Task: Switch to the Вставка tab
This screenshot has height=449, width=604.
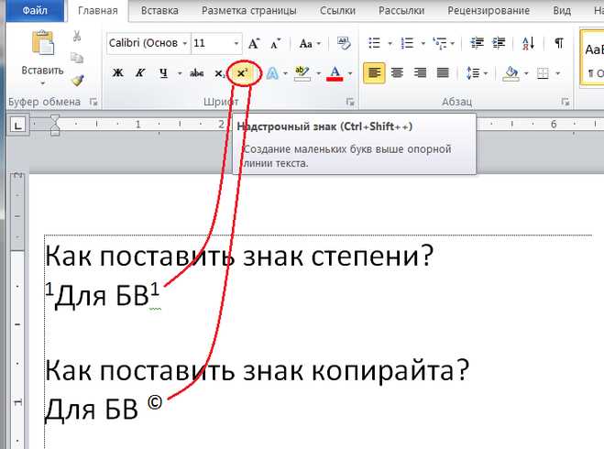Action: pos(159,11)
